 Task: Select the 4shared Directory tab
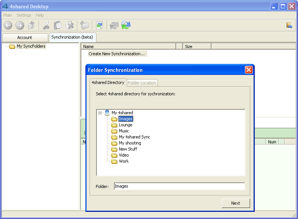108,82
